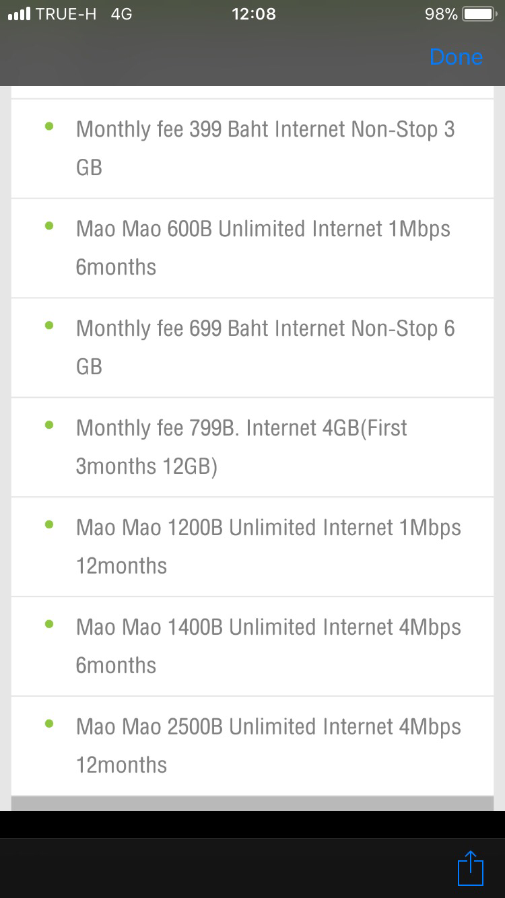Choose Monthly fee 699 Baht Non-Stop 6 GB
The image size is (505, 898).
pyautogui.click(x=265, y=347)
